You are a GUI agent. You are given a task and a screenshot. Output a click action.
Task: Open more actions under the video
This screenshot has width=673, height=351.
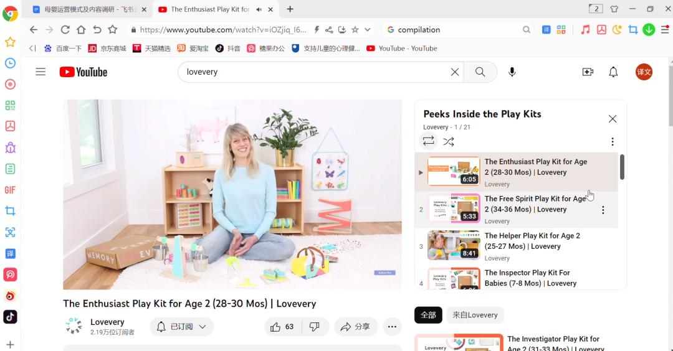pyautogui.click(x=392, y=327)
